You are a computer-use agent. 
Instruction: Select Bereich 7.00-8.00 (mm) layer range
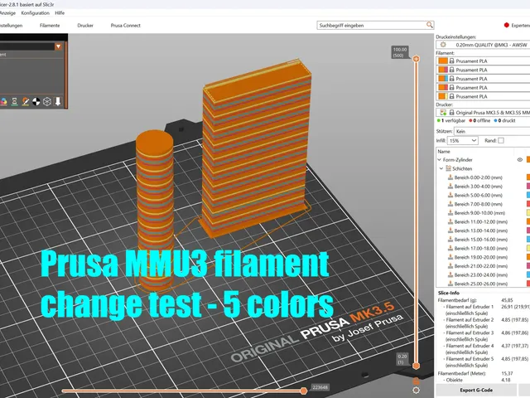click(x=479, y=204)
